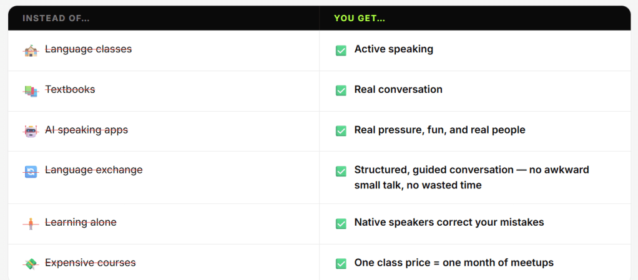Click the money icon beside Expensive courses
638x280 pixels.
pyautogui.click(x=31, y=264)
